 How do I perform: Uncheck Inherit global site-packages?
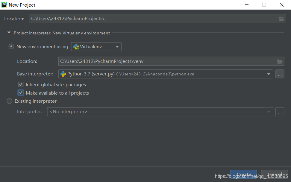point(21,85)
